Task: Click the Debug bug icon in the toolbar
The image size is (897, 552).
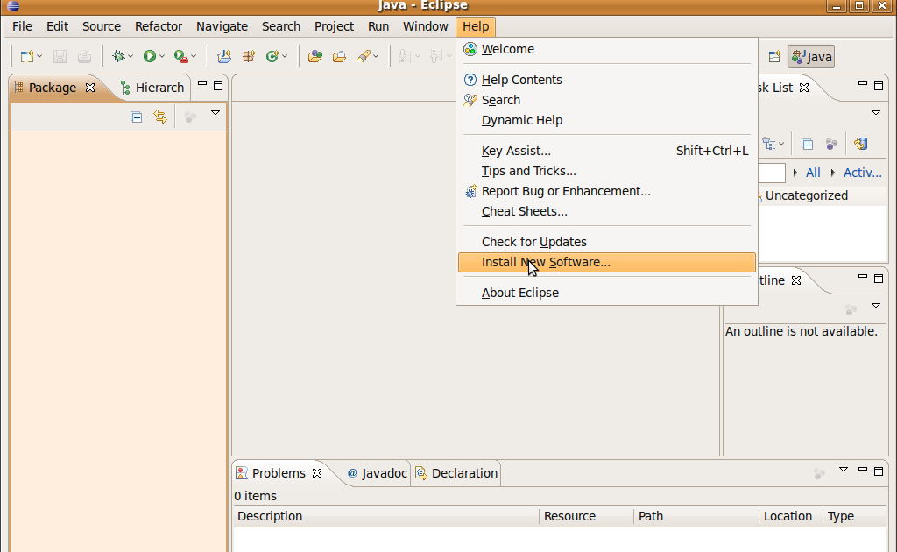Action: click(x=118, y=56)
